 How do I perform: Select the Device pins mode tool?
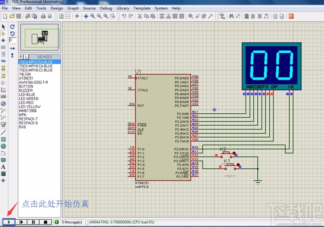coord(3,83)
